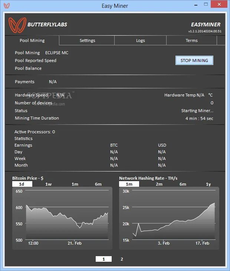This screenshot has width=230, height=271.
Task: Switch to the Pool Mining tab
Action: 32,40
